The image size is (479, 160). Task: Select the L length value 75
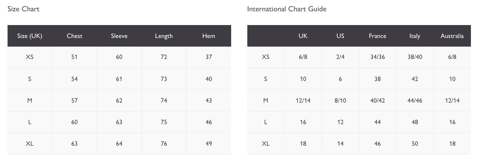pyautogui.click(x=164, y=122)
